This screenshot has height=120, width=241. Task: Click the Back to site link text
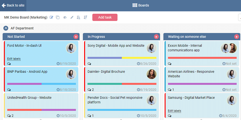tap(15, 5)
